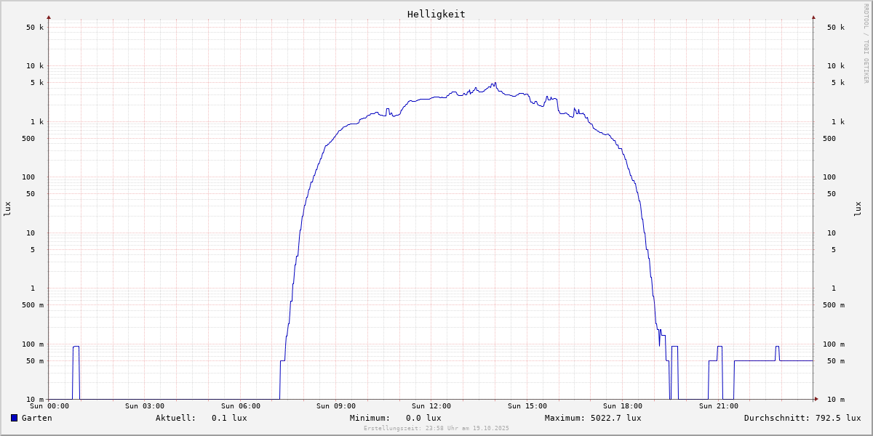This screenshot has height=436, width=873.
Task: Click the highest peak of the blue curve
Action: 495,83
